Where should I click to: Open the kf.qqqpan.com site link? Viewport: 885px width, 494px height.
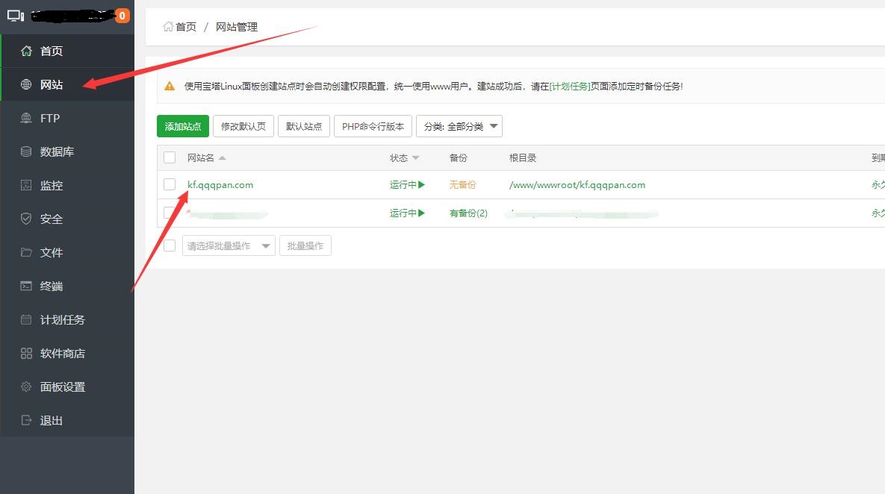(x=220, y=184)
